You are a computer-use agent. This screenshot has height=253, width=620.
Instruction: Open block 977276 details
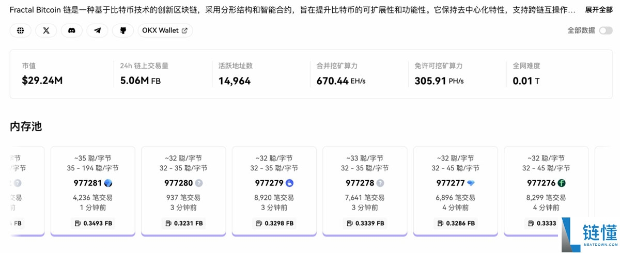coord(541,183)
